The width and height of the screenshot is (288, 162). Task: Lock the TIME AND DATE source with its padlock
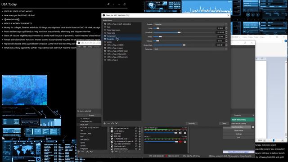click(139, 146)
